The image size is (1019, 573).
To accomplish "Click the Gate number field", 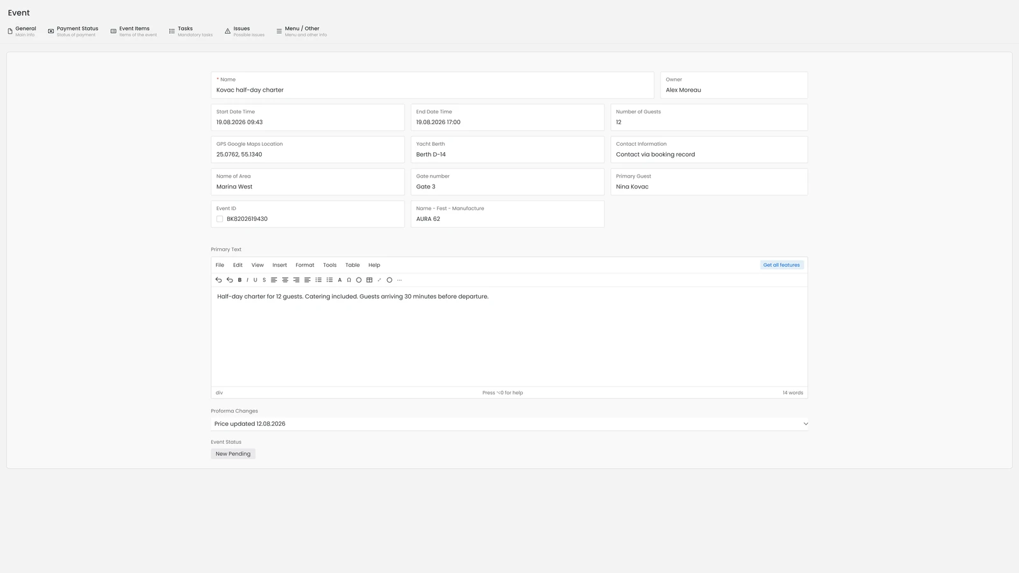I will click(508, 182).
